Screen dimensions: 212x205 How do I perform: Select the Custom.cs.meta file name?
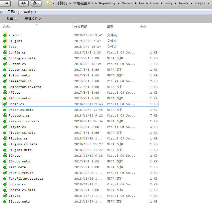[22, 70]
